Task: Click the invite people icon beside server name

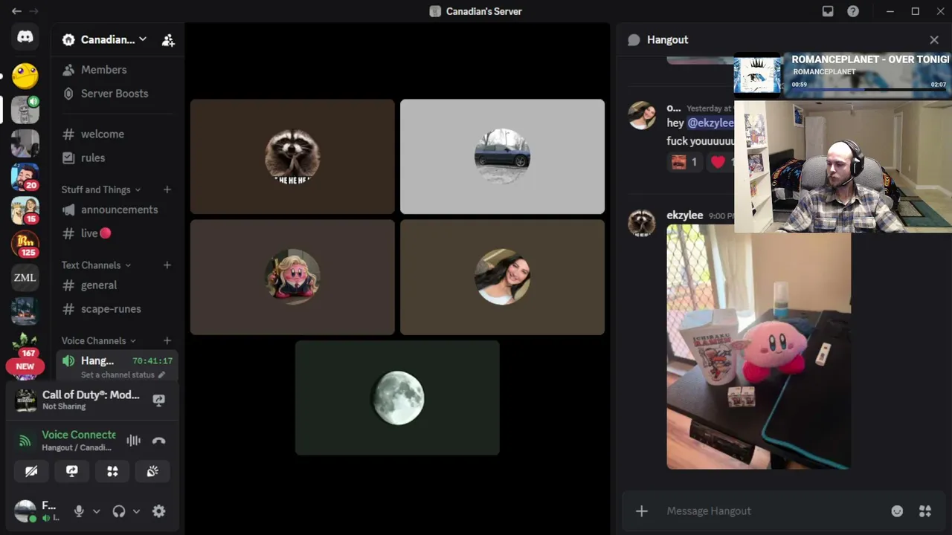Action: coord(168,40)
